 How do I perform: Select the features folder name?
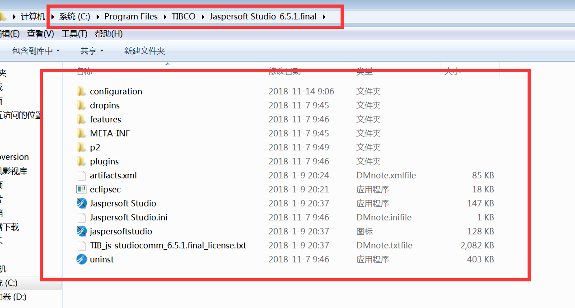(x=106, y=119)
